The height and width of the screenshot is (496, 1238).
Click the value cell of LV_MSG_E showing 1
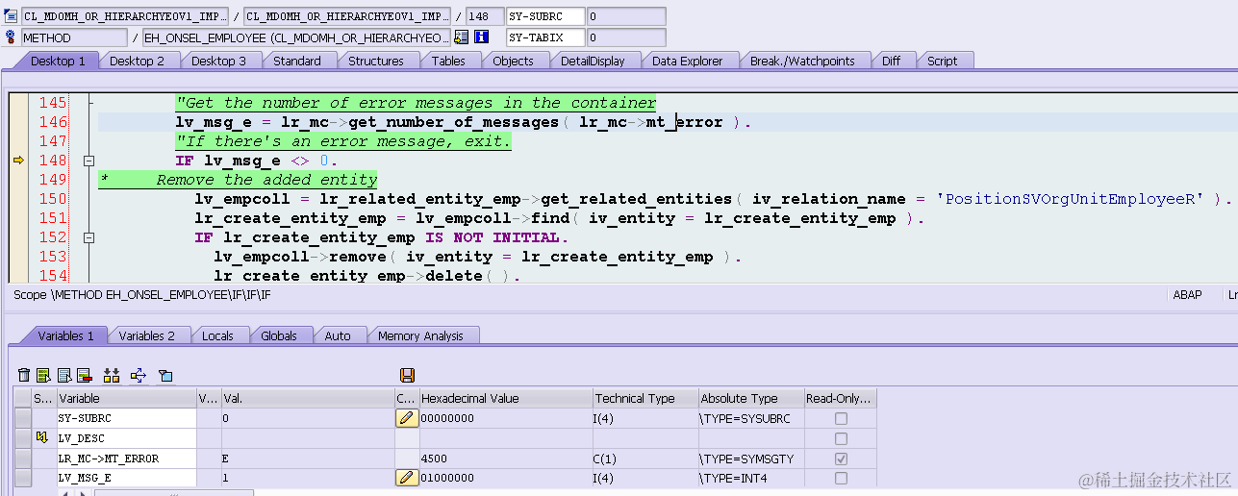point(307,478)
